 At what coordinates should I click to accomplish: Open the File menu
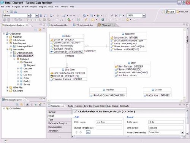[3, 6]
